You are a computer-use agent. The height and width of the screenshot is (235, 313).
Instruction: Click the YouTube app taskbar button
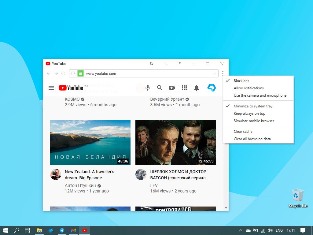click(x=85, y=230)
